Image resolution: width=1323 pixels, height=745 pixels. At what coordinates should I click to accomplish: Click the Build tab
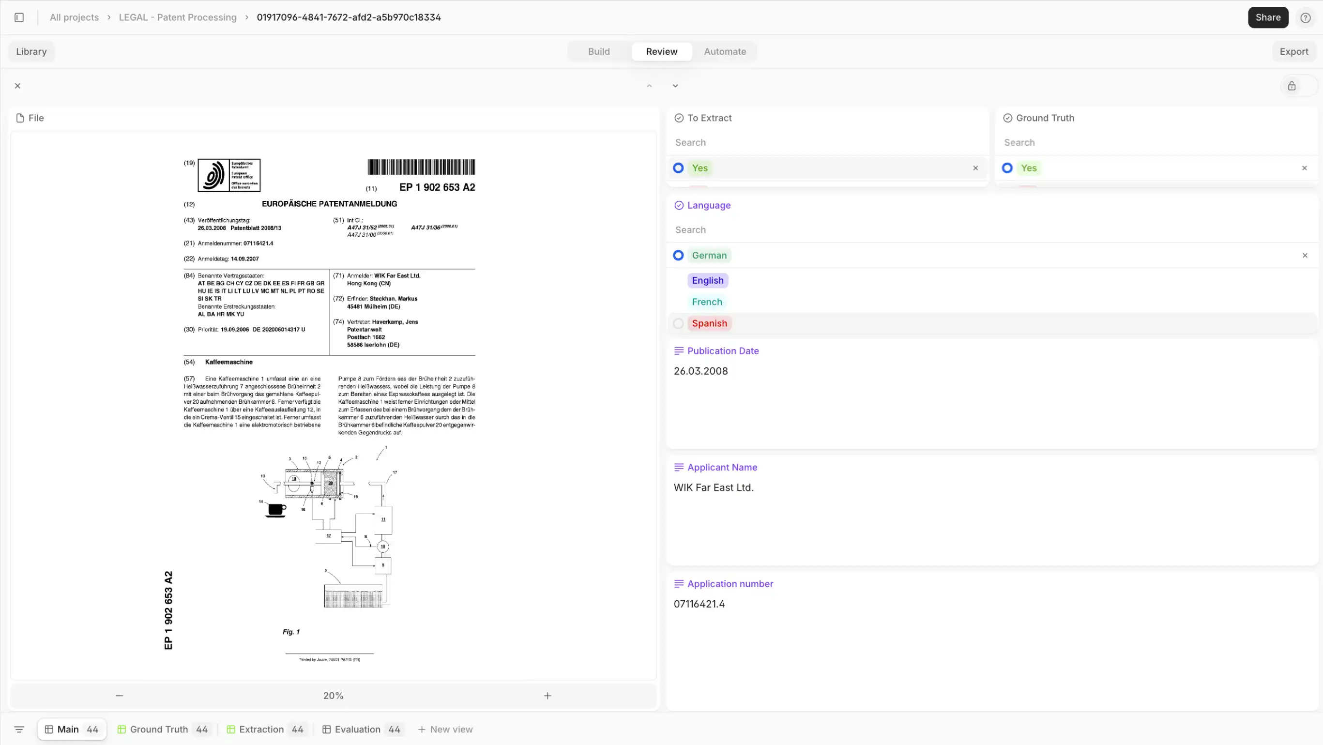pyautogui.click(x=599, y=51)
